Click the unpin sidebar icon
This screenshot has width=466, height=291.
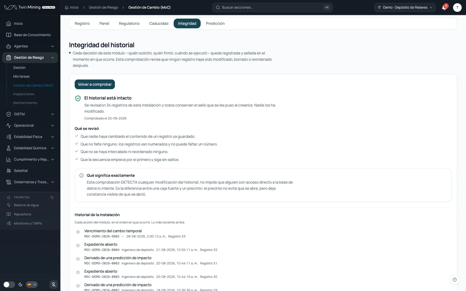54,285
